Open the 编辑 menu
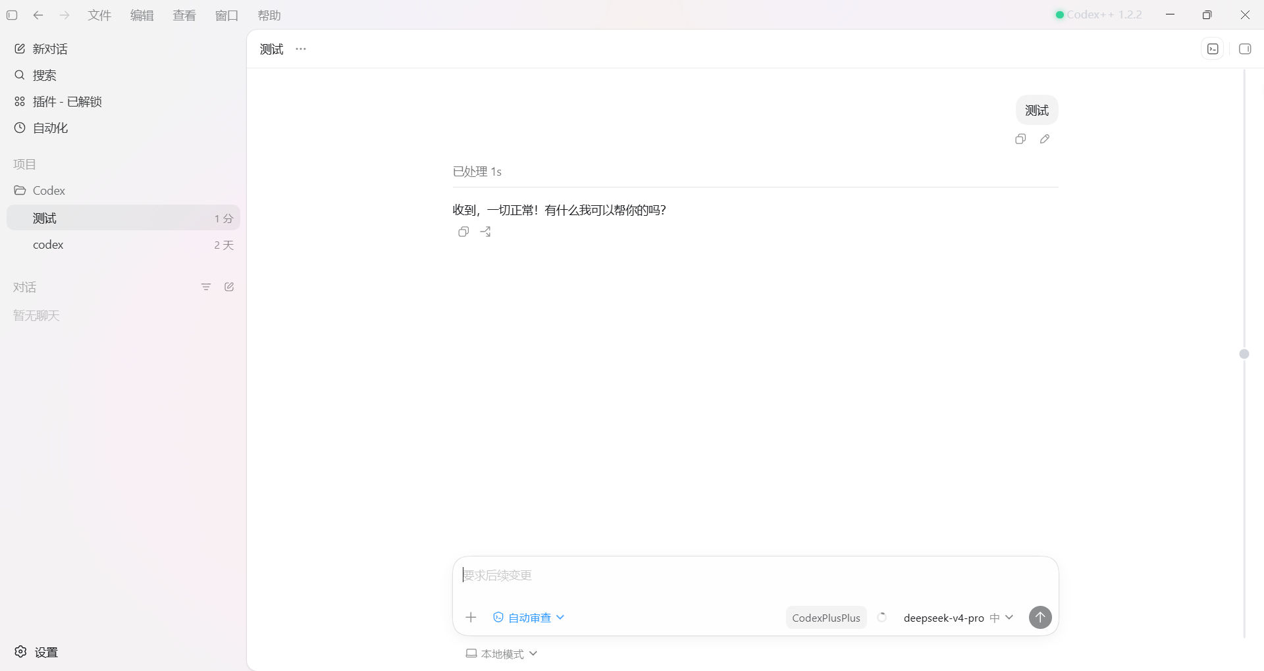 [142, 15]
